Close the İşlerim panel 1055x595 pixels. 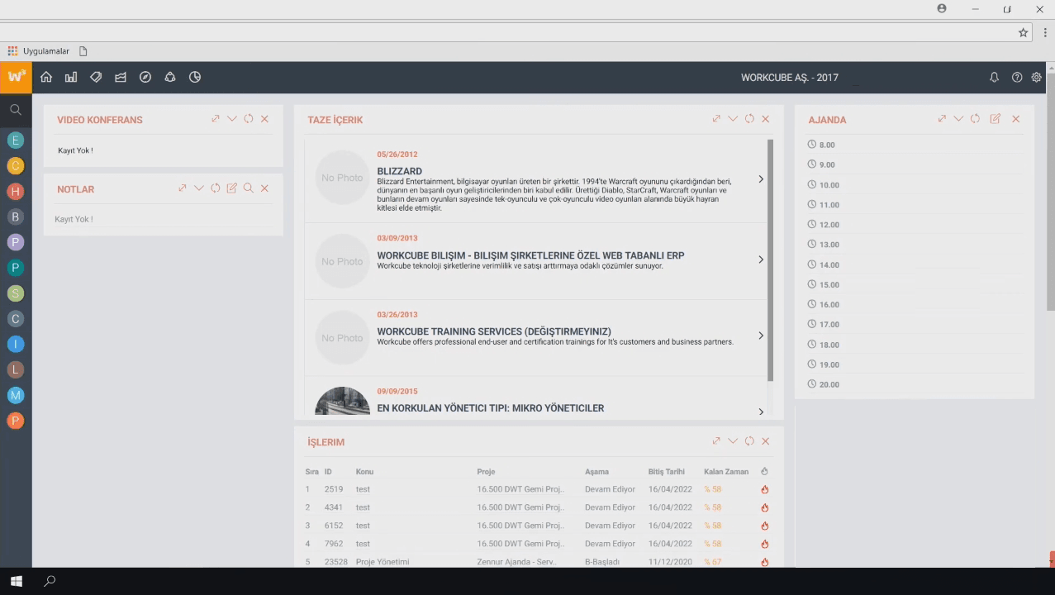click(766, 441)
